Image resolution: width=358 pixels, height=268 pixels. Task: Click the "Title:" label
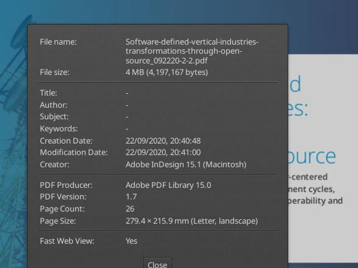click(48, 93)
